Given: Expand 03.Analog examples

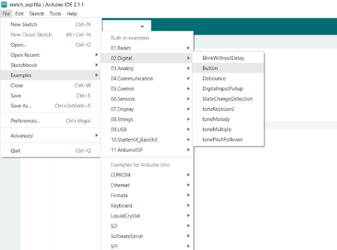Looking at the screenshot, I should (147, 68).
